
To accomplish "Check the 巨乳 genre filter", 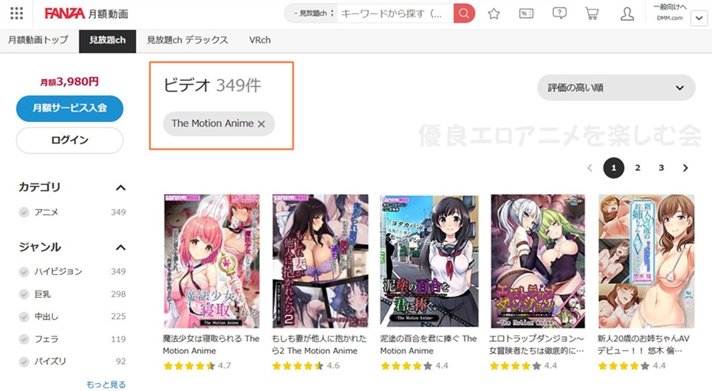I will click(x=24, y=294).
